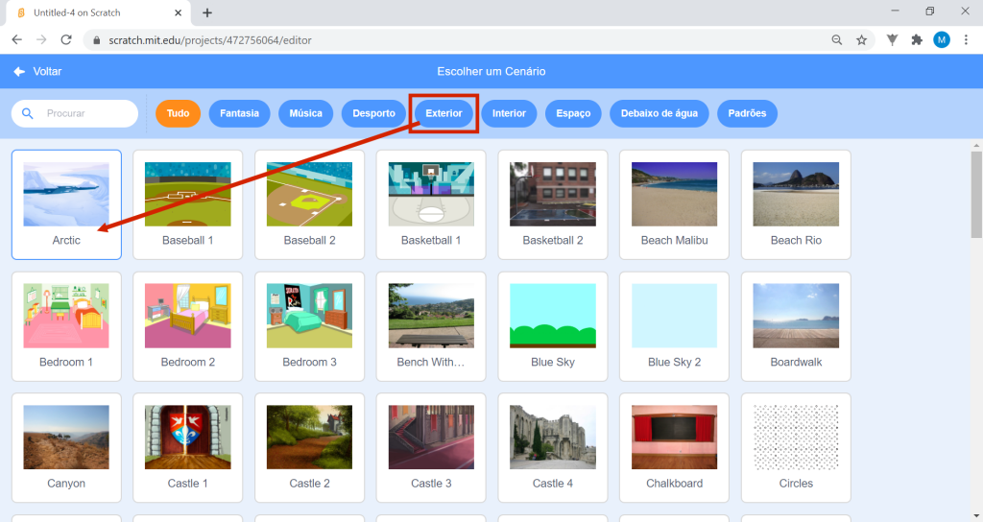Click the extension icon beside the star
Screen dimensions: 983x522
tap(892, 40)
